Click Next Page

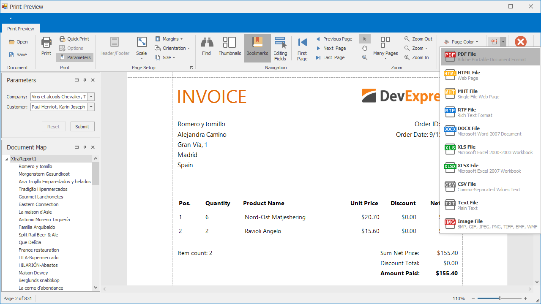pos(334,48)
